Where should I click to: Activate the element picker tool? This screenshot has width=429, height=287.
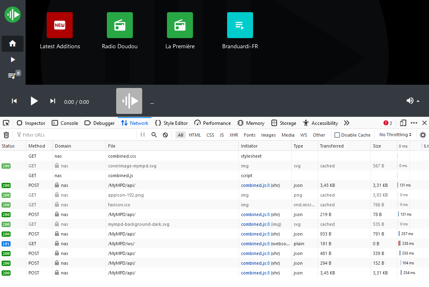coord(6,123)
